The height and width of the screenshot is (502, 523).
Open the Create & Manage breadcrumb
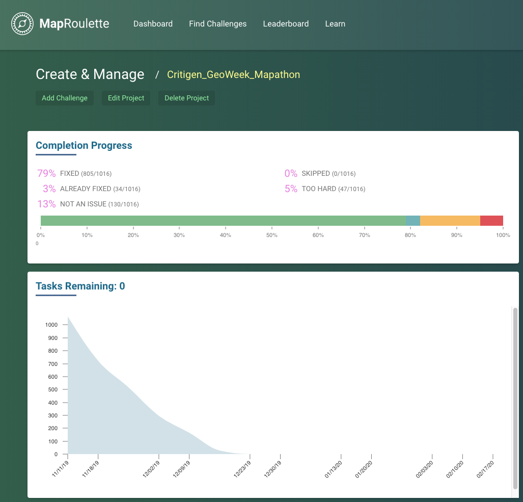pos(90,74)
